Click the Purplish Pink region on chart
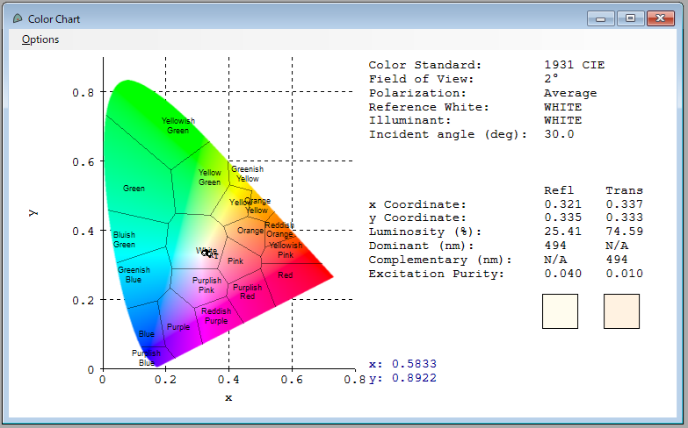Screen dimensions: 688x428 206,285
